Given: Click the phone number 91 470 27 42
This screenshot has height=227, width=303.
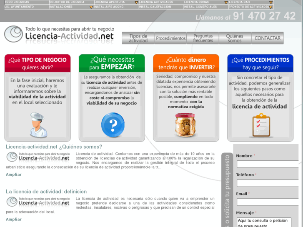Looking at the screenshot, I should tap(264, 16).
